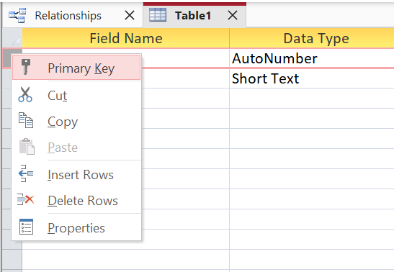394x272 pixels.
Task: Close the Relationships tab
Action: (130, 16)
